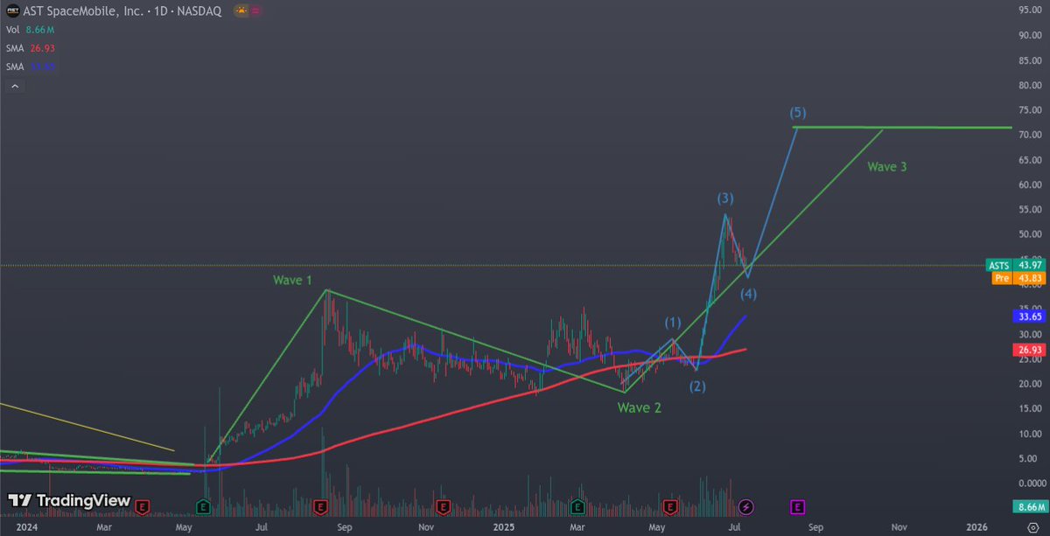The width and height of the screenshot is (1050, 536).
Task: Click the red earnings marker near August 2024
Action: [321, 505]
